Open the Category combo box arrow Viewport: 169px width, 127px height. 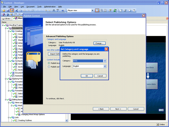105,61
